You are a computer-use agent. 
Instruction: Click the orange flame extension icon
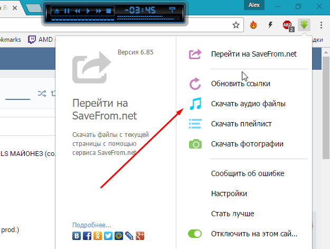(x=253, y=25)
